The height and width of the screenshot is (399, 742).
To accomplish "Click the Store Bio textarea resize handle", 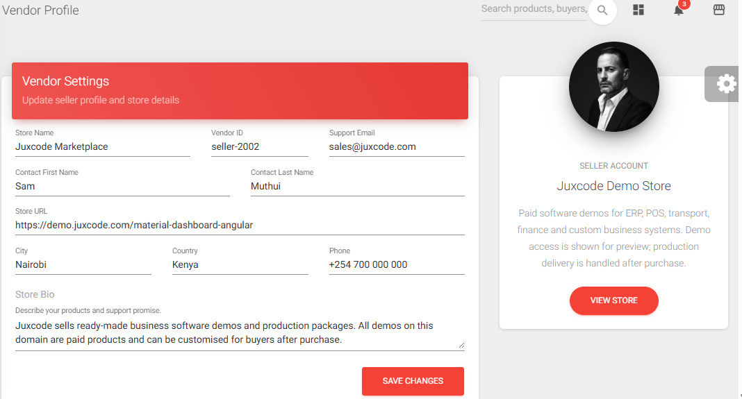I will tap(461, 344).
